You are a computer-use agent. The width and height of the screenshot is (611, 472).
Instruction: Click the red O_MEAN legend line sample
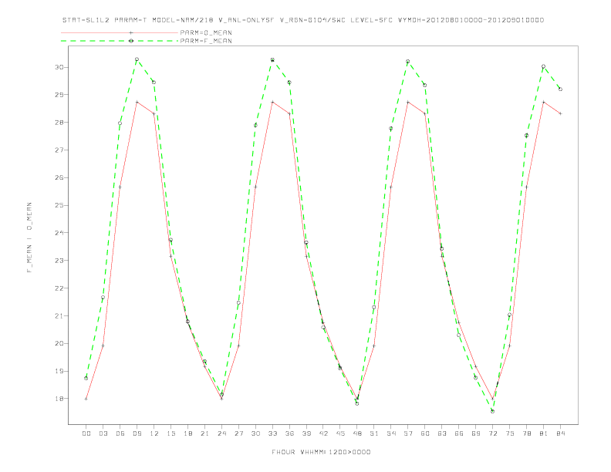click(120, 32)
